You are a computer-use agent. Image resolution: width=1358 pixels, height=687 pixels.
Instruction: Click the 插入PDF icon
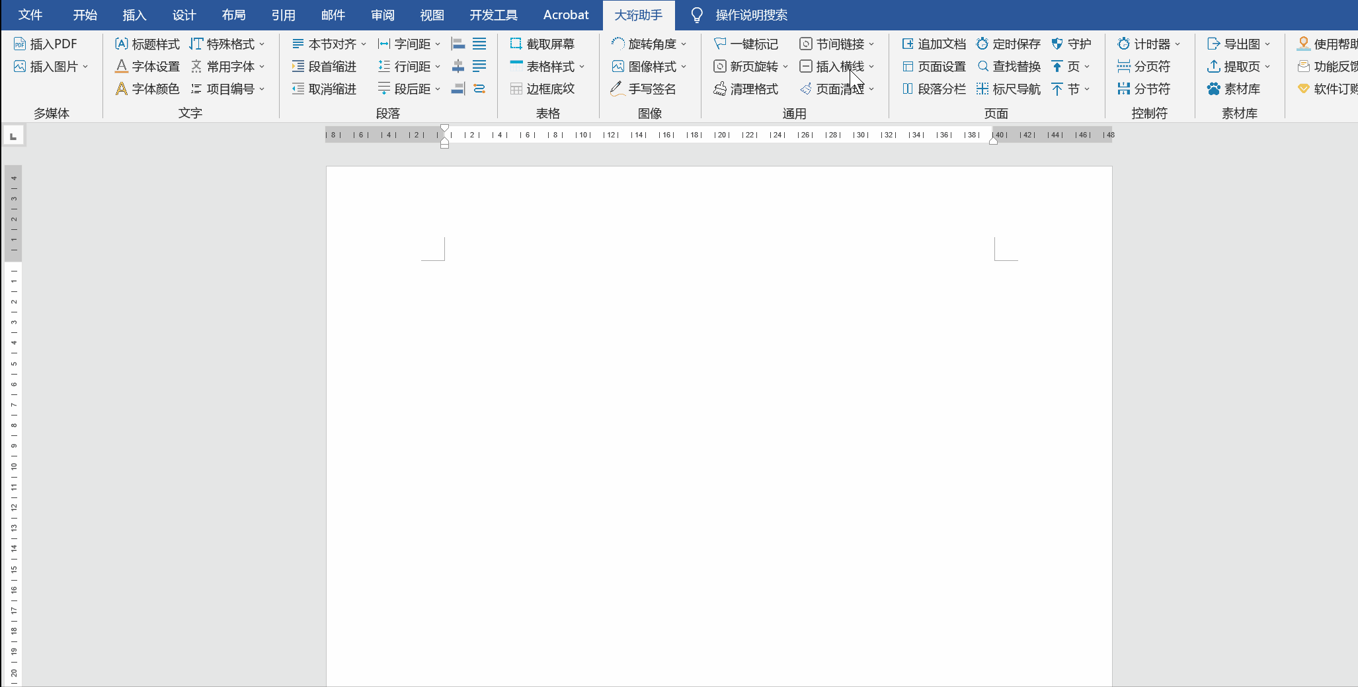[x=20, y=44]
